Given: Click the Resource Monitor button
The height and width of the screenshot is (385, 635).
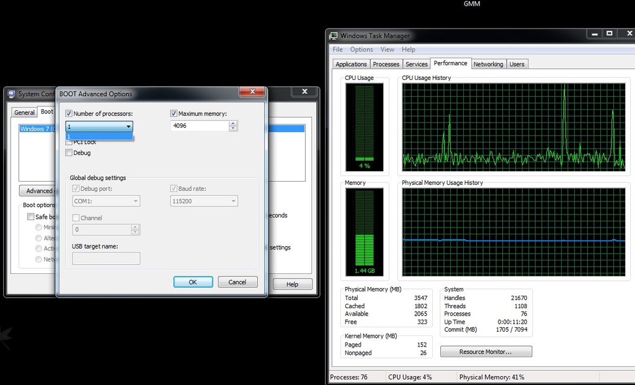Looking at the screenshot, I should click(x=486, y=352).
